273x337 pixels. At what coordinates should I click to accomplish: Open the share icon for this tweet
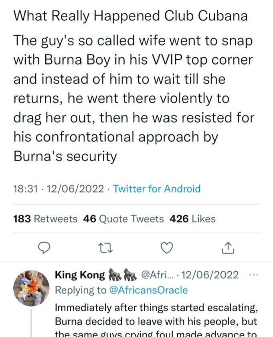tap(228, 248)
